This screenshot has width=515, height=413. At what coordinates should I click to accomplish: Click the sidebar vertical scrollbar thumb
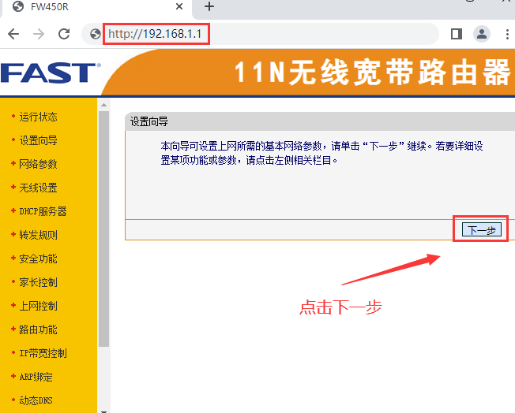click(x=103, y=229)
